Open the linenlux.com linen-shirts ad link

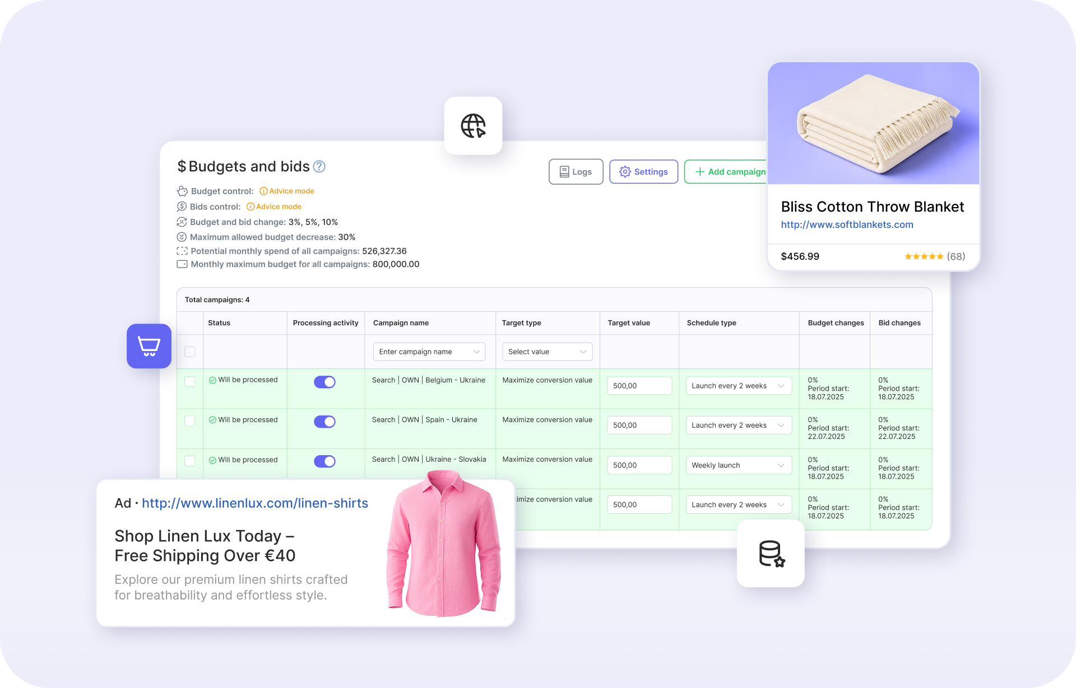click(x=255, y=503)
